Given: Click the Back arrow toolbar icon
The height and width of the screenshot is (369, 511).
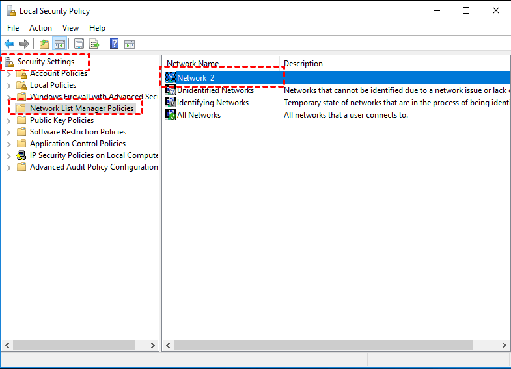Looking at the screenshot, I should (x=9, y=44).
